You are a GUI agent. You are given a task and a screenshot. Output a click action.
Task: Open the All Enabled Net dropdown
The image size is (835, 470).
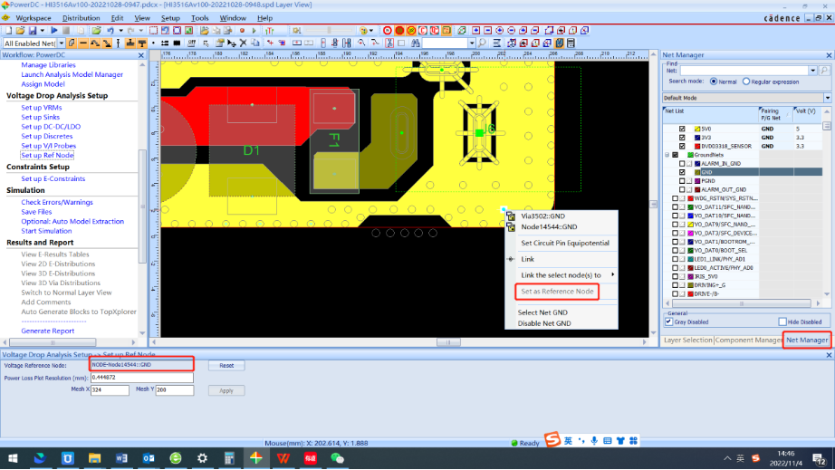pos(62,43)
